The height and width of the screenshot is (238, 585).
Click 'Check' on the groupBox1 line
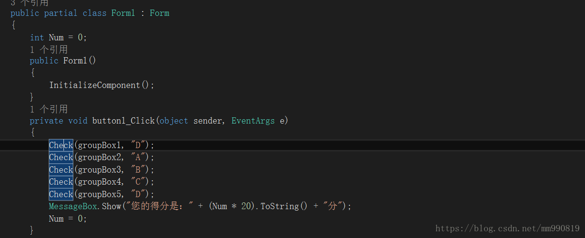pyautogui.click(x=61, y=145)
